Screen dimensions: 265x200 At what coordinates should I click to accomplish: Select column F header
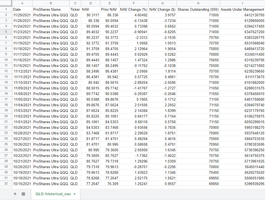(x=134, y=3)
